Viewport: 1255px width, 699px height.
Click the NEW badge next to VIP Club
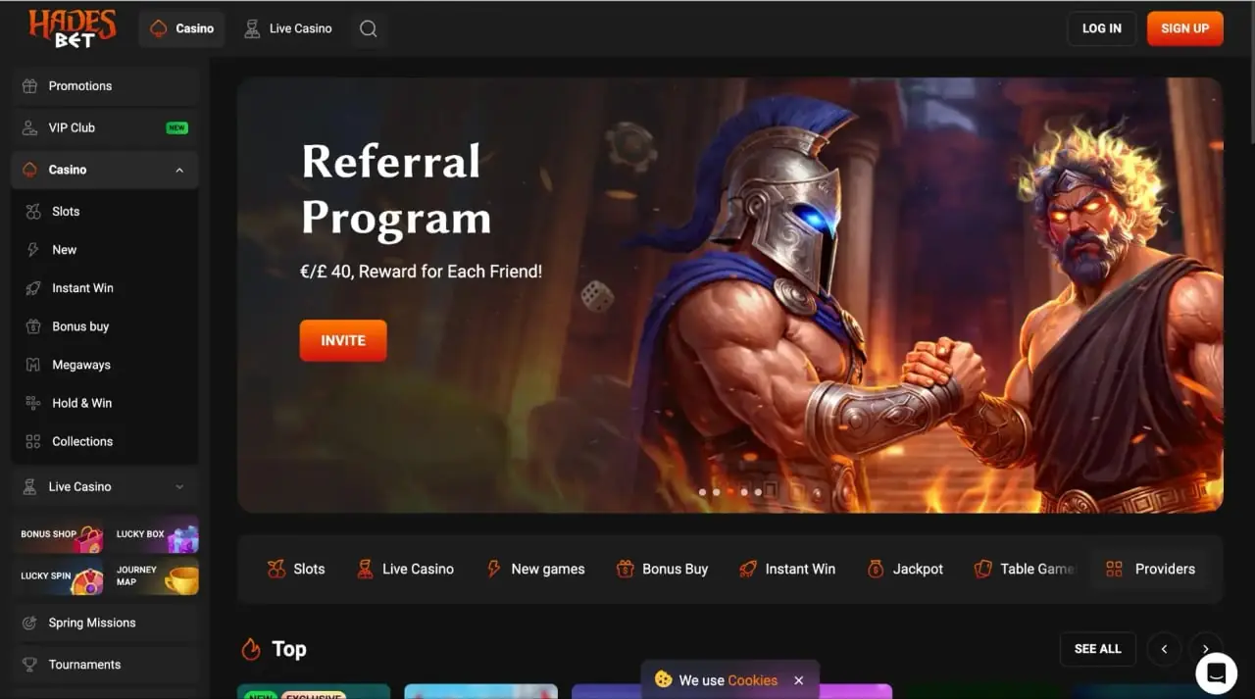(176, 127)
